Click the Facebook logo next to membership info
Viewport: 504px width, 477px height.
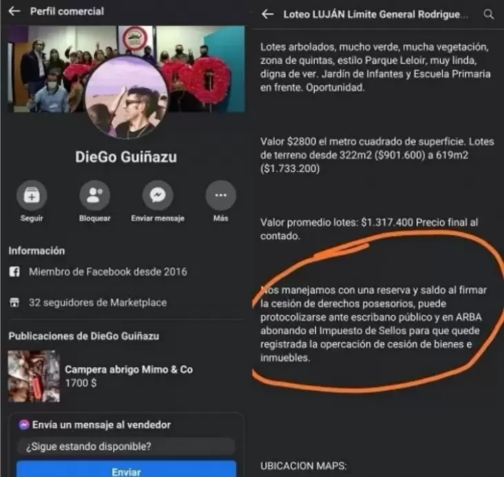[14, 271]
